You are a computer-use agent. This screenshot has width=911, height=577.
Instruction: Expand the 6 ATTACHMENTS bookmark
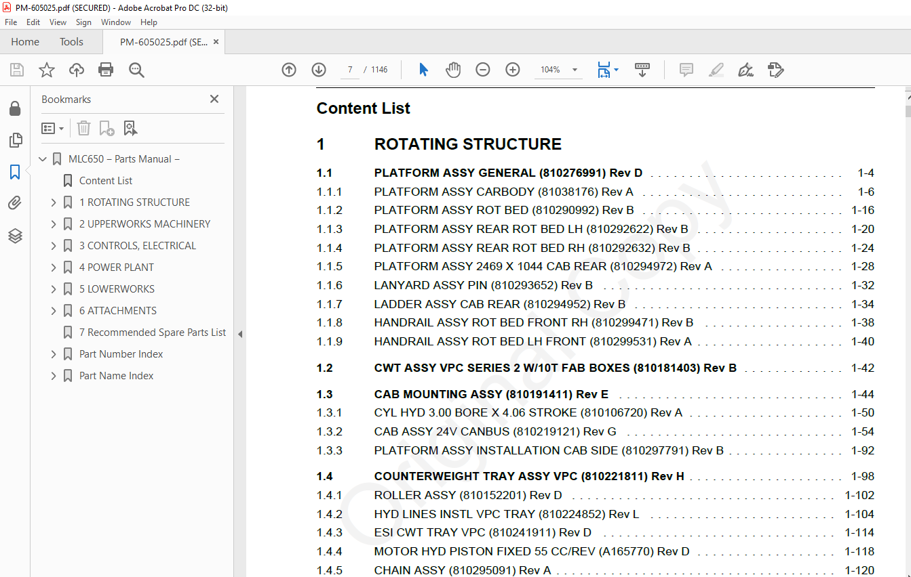pyautogui.click(x=54, y=311)
